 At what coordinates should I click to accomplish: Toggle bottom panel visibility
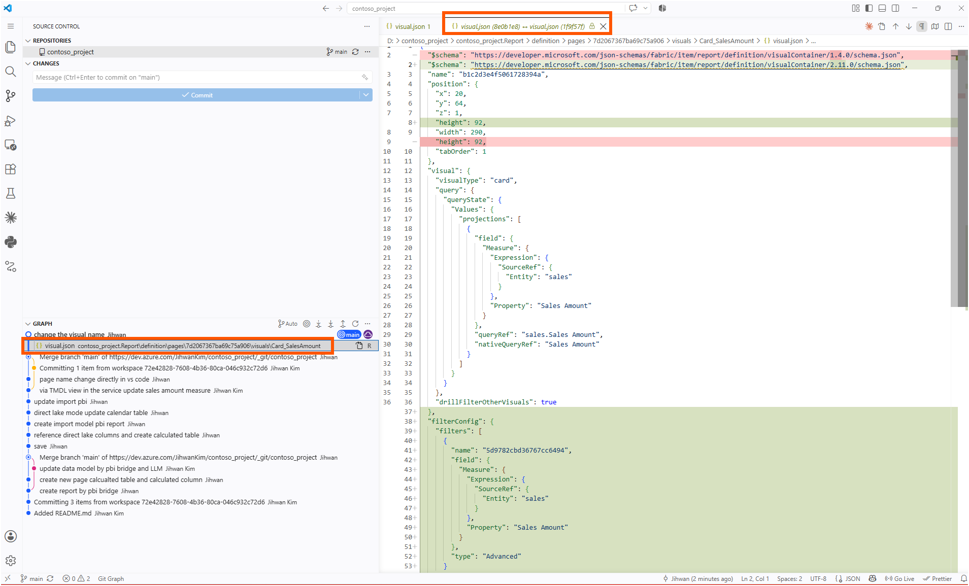point(882,8)
